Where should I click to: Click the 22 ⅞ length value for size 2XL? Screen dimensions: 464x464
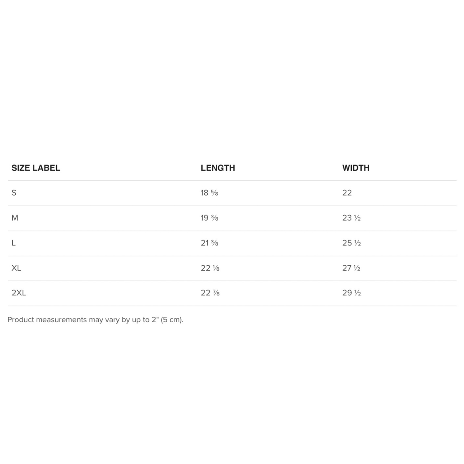[x=210, y=293]
